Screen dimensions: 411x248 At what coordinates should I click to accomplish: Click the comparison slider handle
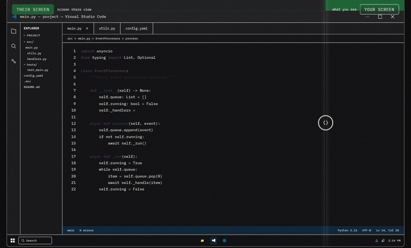click(x=325, y=123)
